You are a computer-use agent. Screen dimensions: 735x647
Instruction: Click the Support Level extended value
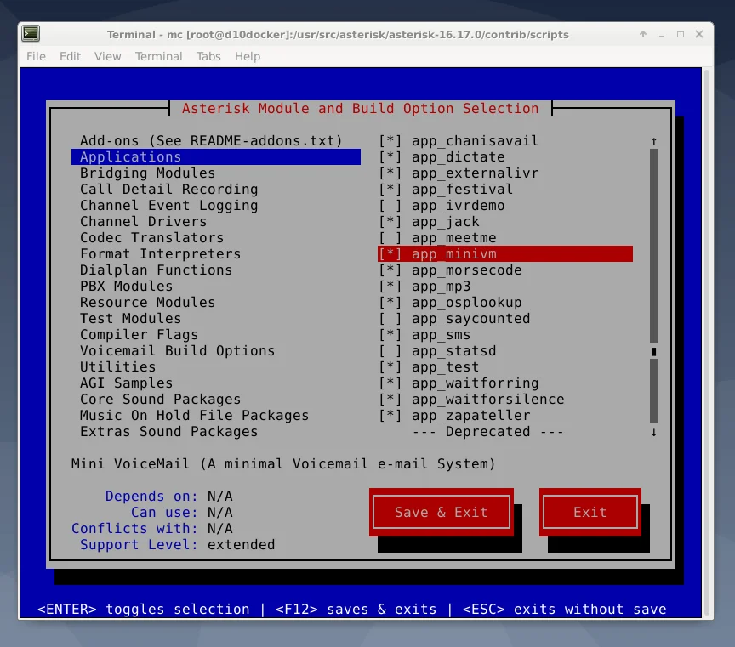point(241,545)
